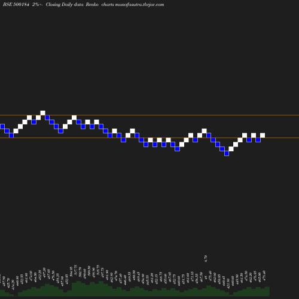Image resolution: width=299 pixels, height=299 pixels.
Task: Click the isolated '6.70' price label
Action: [x=206, y=258]
